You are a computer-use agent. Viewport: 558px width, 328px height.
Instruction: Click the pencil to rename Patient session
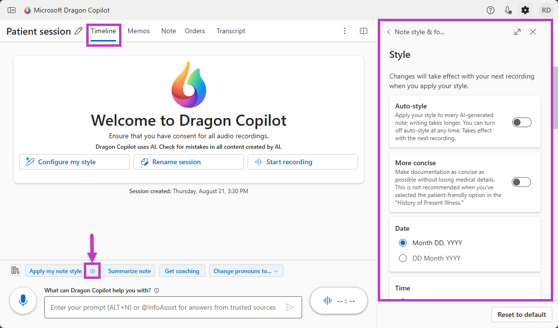point(79,30)
